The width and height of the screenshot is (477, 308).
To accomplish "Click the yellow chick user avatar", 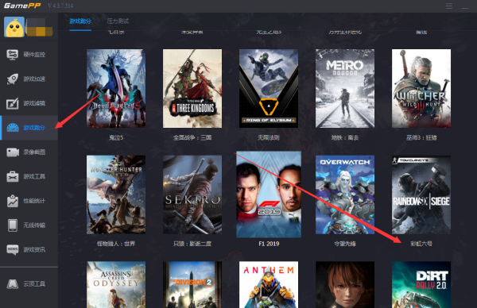I will pyautogui.click(x=14, y=27).
